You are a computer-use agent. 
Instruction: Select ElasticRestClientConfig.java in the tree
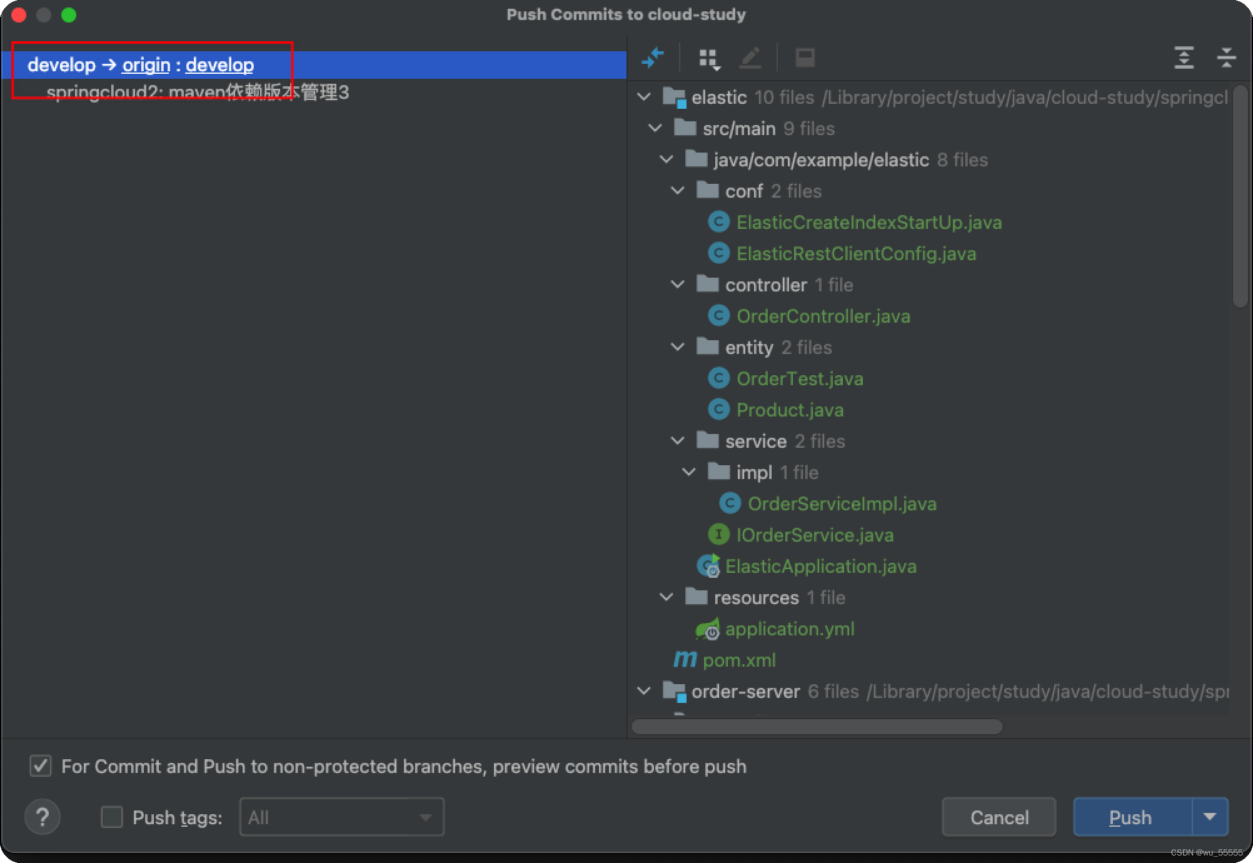(x=855, y=254)
